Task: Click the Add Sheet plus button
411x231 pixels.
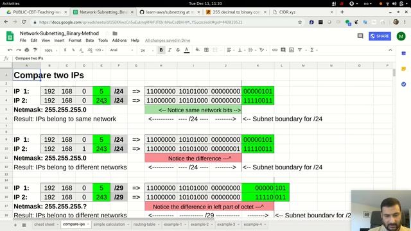Action: [x=15, y=225]
